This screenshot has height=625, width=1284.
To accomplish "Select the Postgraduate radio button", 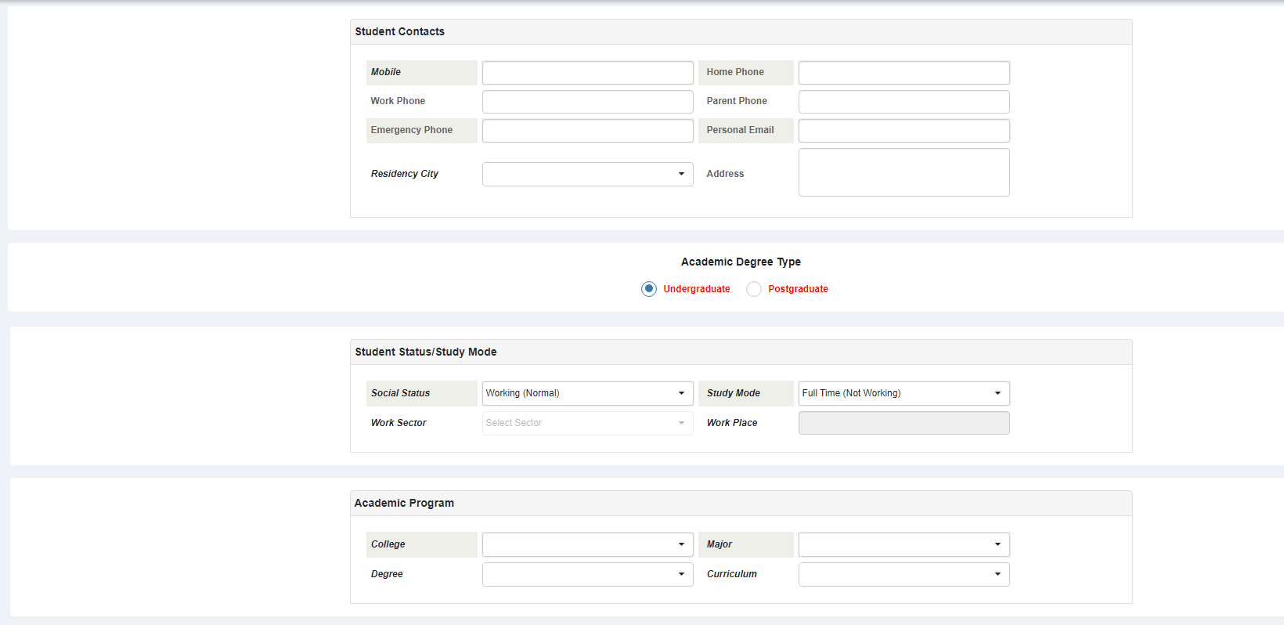I will 754,289.
